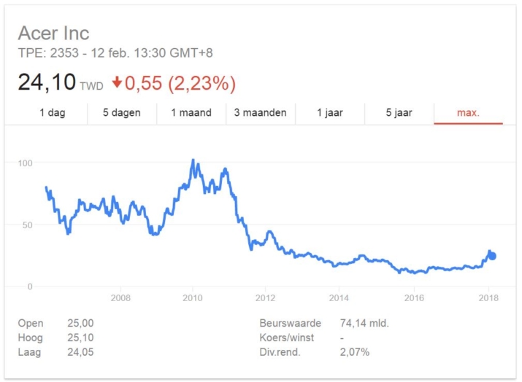Image resolution: width=522 pixels, height=382 pixels.
Task: Click the Acer Inc company title
Action: [x=53, y=33]
